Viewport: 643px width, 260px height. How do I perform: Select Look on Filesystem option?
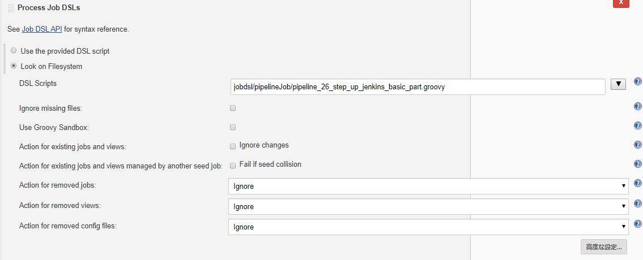14,66
